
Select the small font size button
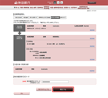[x=55, y=3]
